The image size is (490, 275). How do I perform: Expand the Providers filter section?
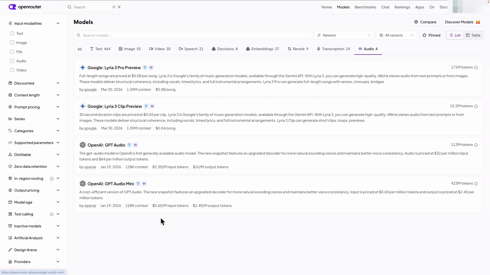(34, 262)
